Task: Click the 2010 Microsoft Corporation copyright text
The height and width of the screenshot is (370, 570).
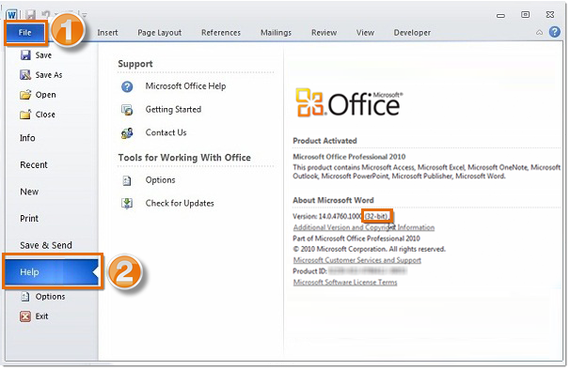Action: point(369,250)
